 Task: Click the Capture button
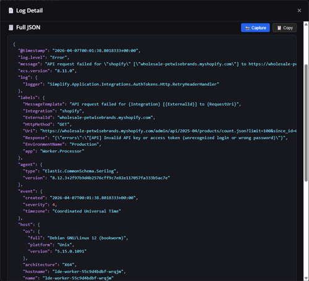(x=255, y=28)
